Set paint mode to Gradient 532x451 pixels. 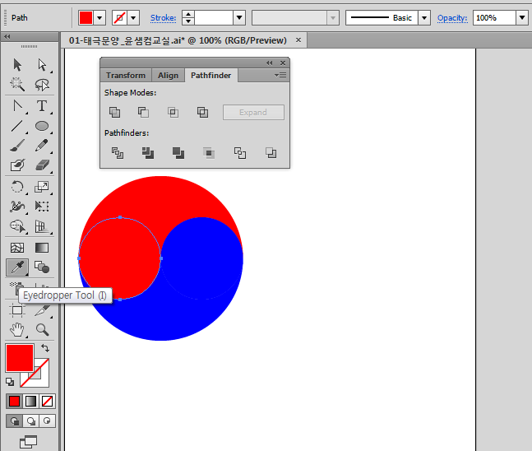click(30, 401)
